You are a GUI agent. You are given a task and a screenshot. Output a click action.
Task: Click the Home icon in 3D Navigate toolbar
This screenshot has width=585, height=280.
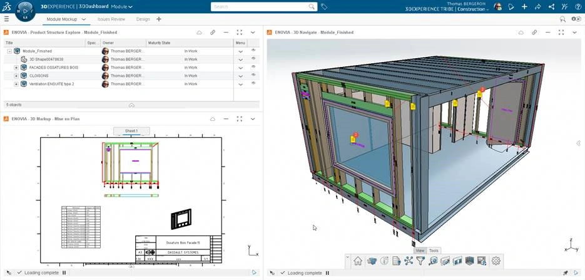tap(358, 261)
